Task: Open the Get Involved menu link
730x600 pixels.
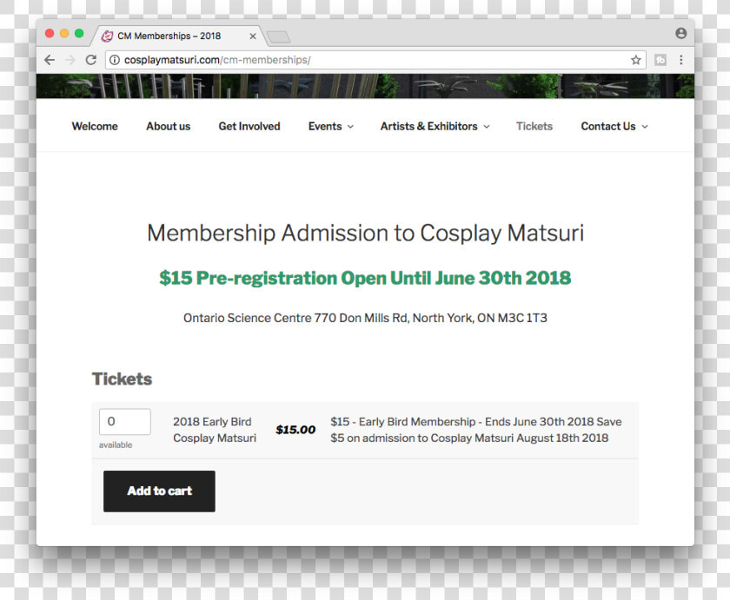Action: pos(249,127)
